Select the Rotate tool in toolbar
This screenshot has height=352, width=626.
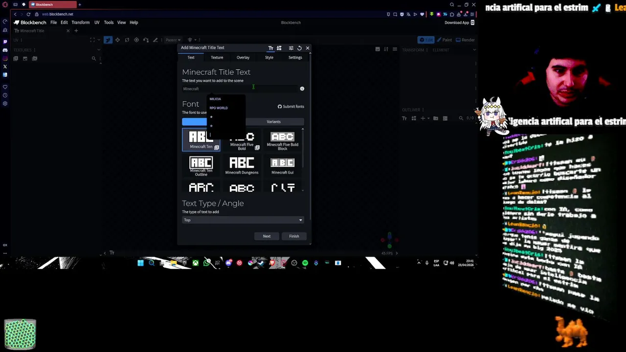coord(127,40)
